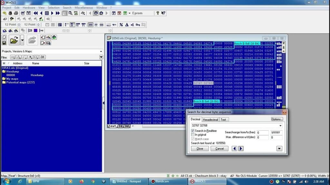
Task: Click the large open project folder icon
Action: click(x=14, y=40)
